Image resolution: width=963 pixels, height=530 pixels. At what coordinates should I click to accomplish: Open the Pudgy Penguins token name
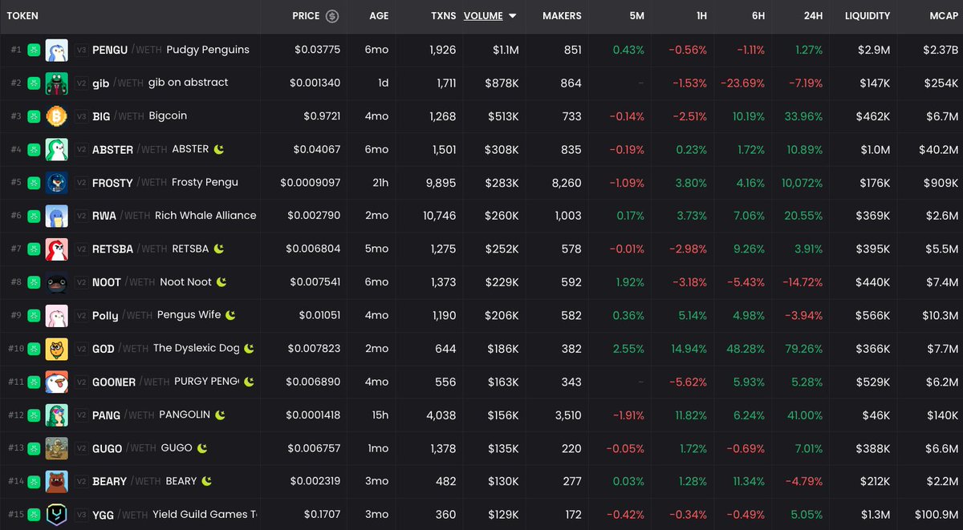[208, 50]
